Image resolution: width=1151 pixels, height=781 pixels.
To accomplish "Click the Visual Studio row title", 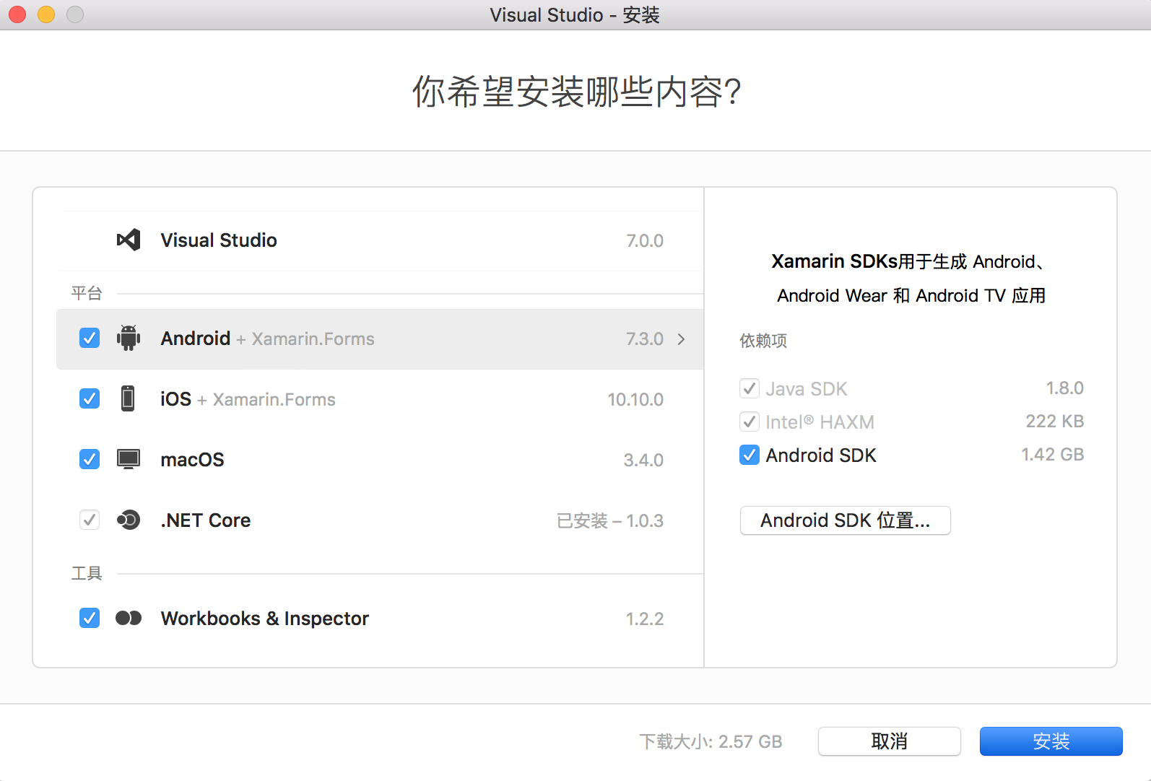I will tap(219, 240).
